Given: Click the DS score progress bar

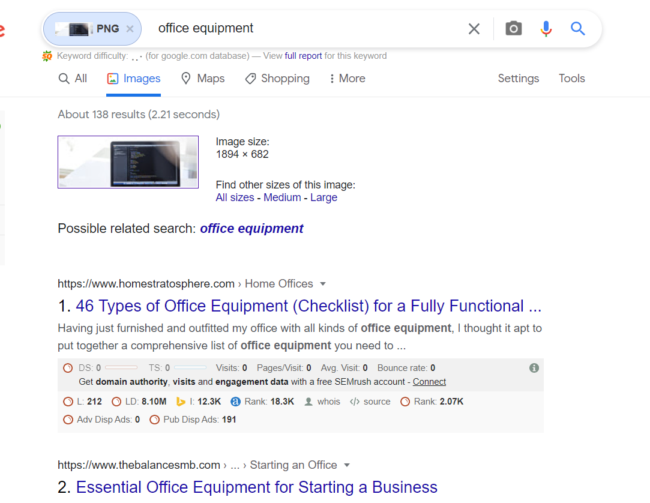Looking at the screenshot, I should pyautogui.click(x=121, y=368).
